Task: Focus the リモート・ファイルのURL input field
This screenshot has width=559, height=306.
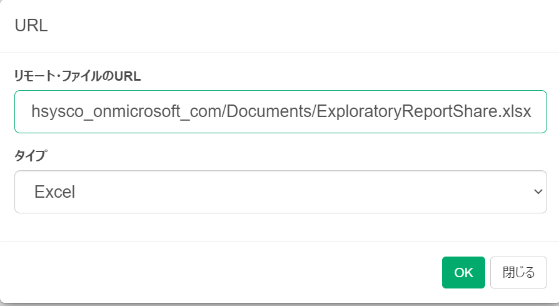Action: click(281, 111)
